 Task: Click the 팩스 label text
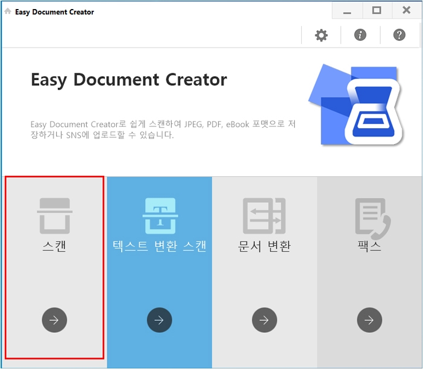[369, 246]
